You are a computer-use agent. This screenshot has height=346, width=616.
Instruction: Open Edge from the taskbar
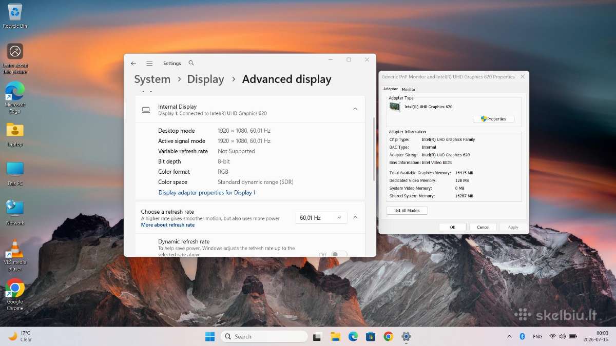tap(353, 336)
